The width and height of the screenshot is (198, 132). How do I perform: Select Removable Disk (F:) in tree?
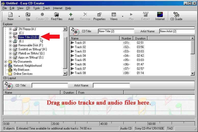click(31, 45)
